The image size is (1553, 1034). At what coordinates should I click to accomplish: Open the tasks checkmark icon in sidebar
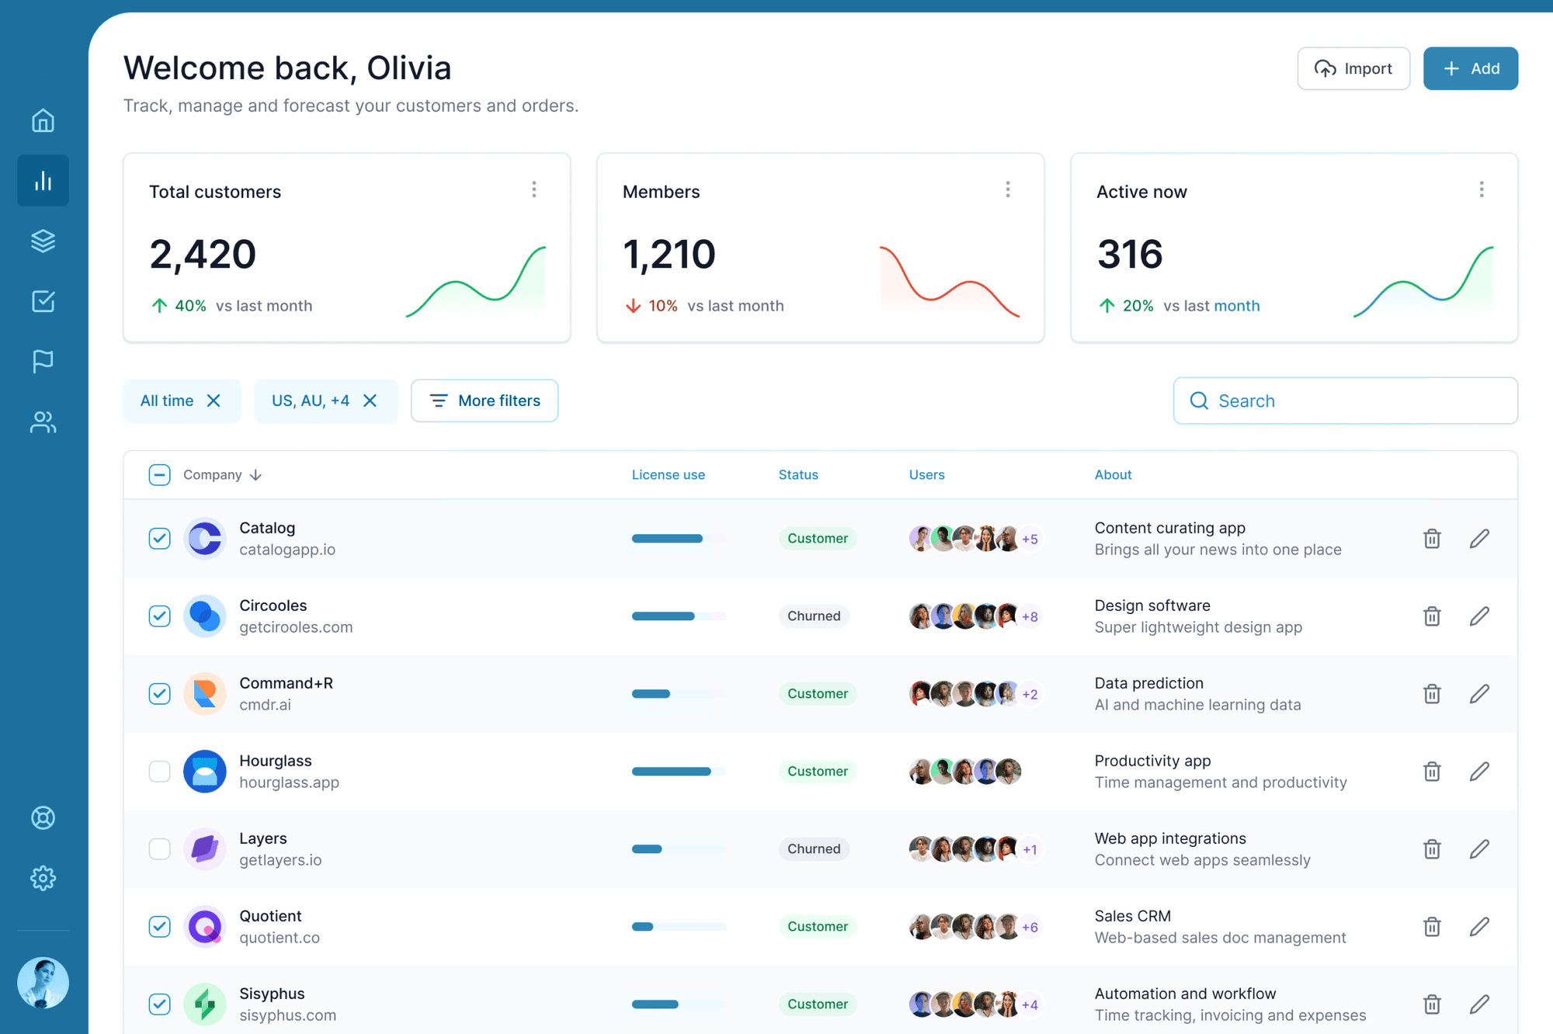pyautogui.click(x=43, y=301)
